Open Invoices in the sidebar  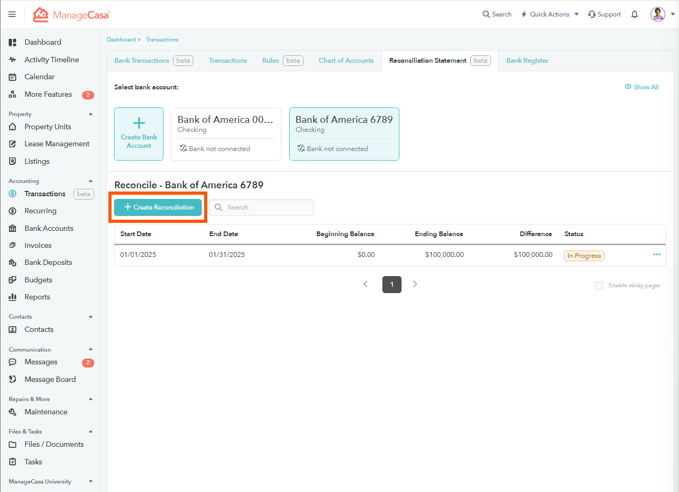(38, 245)
